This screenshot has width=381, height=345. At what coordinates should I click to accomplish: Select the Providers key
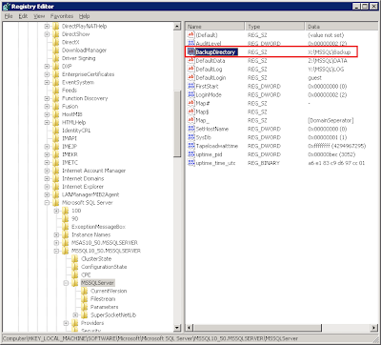tap(92, 323)
